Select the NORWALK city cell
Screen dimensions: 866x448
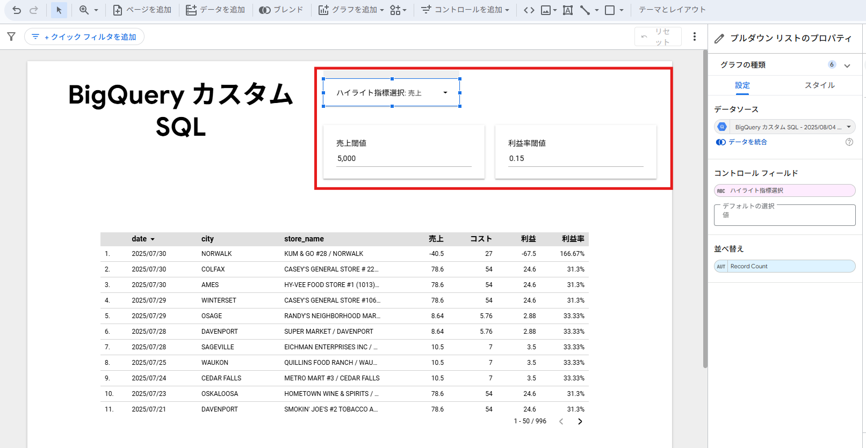(216, 254)
